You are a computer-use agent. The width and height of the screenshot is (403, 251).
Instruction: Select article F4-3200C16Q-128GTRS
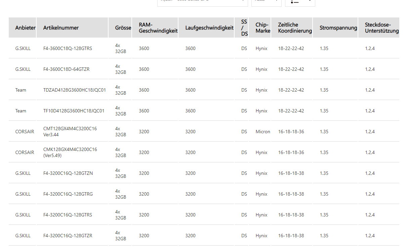pos(68,215)
